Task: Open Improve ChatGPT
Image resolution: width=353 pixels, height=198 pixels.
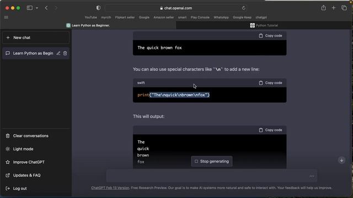Action: [29, 162]
